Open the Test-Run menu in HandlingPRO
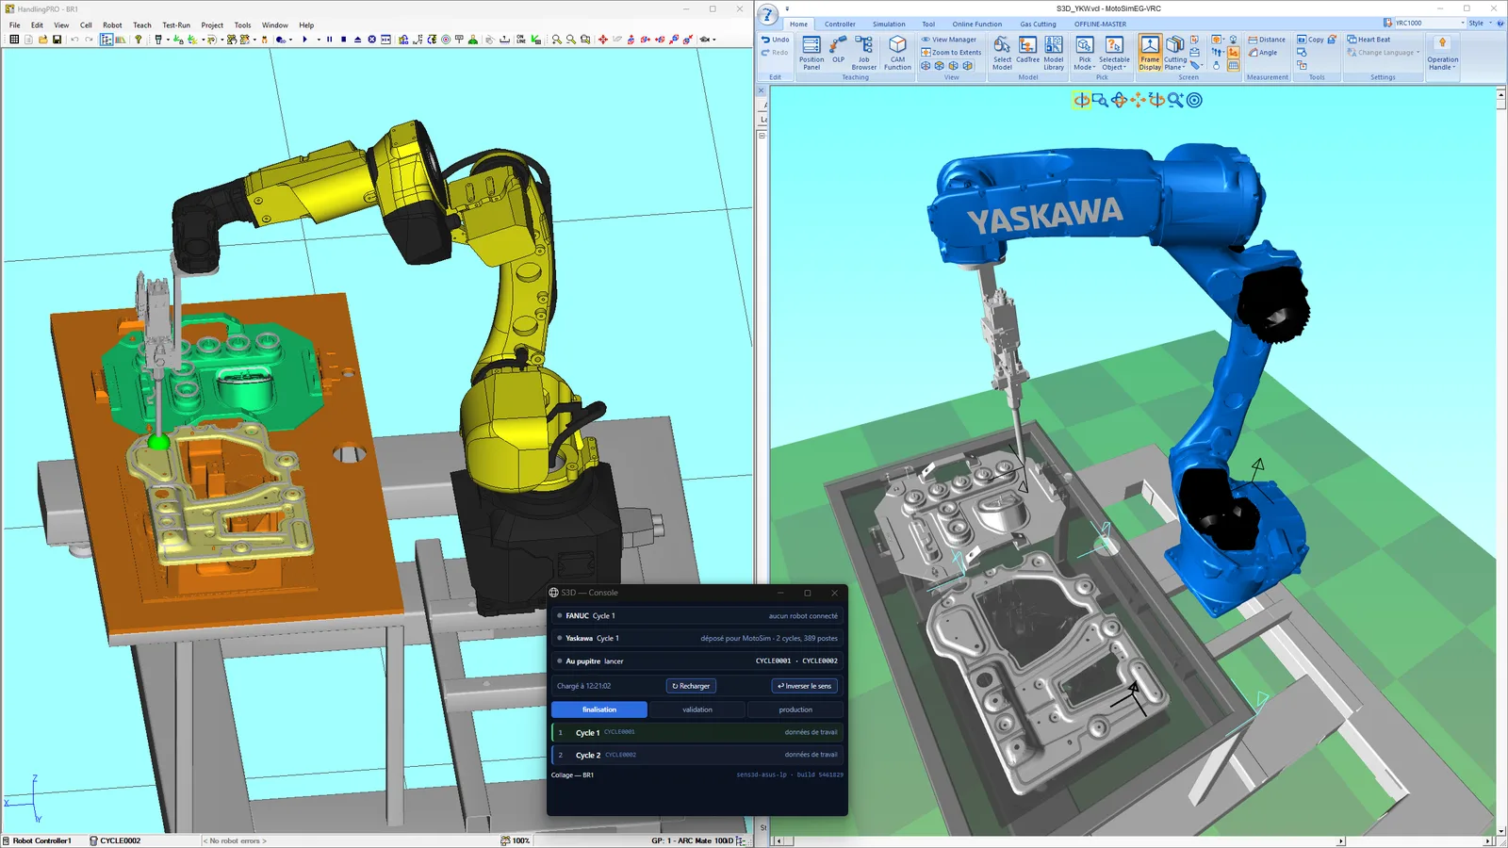This screenshot has width=1508, height=848. pyautogui.click(x=176, y=25)
